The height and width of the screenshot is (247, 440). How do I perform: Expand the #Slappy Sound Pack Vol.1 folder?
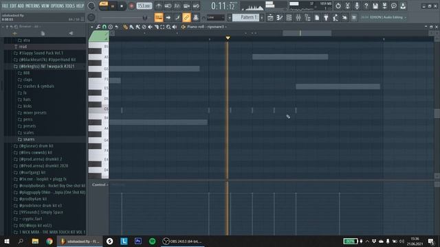38,53
